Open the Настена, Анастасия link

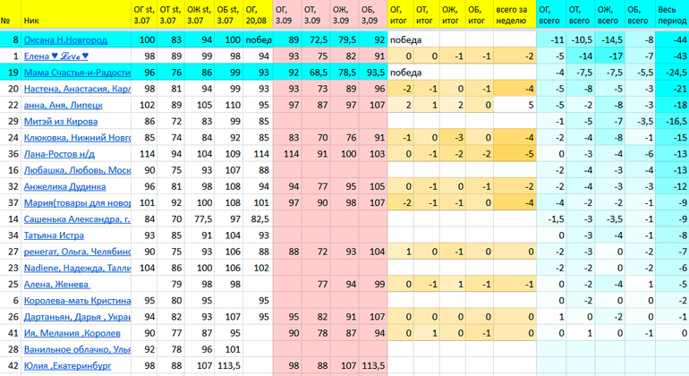tap(77, 89)
